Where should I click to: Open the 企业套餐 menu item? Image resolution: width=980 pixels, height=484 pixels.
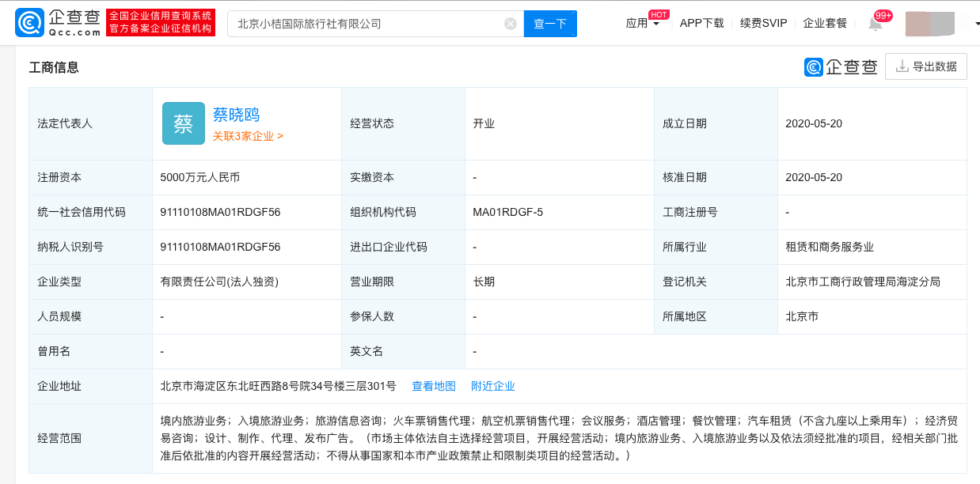[825, 23]
